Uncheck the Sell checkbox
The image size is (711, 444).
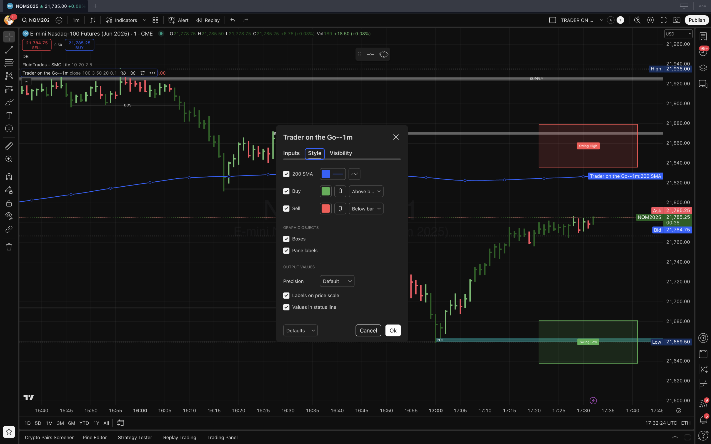pyautogui.click(x=286, y=209)
